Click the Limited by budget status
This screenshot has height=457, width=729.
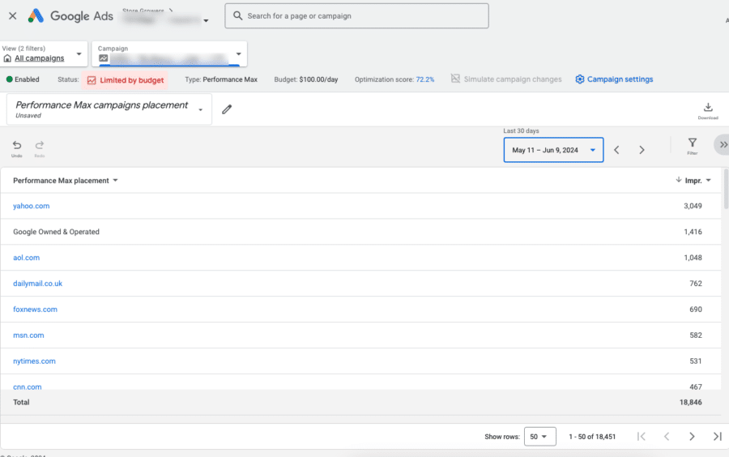point(125,80)
